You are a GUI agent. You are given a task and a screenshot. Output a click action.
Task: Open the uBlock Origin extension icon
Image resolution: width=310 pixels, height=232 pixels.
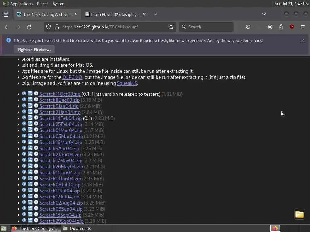tap(292, 27)
